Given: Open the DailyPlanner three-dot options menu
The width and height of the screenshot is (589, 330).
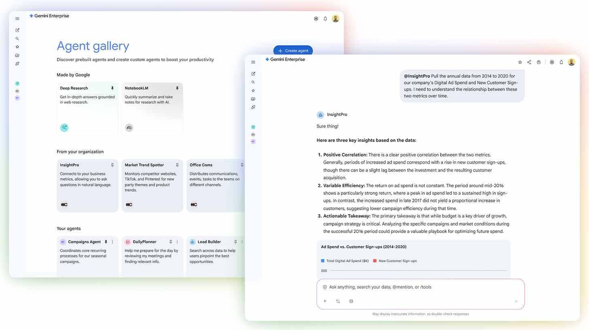Looking at the screenshot, I should pyautogui.click(x=177, y=241).
